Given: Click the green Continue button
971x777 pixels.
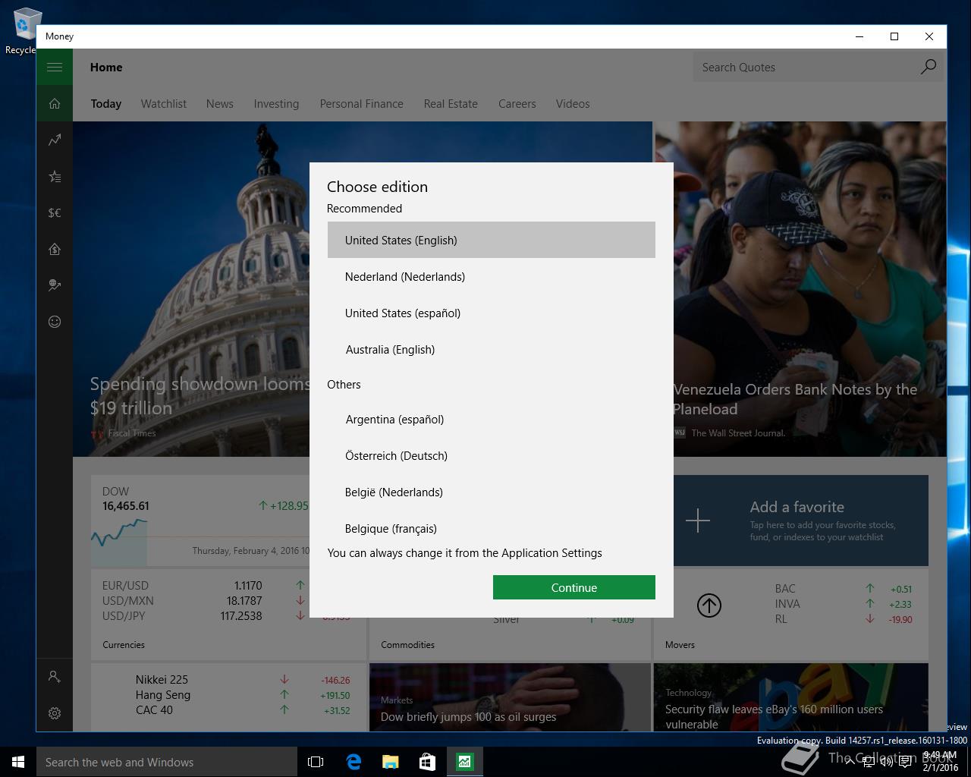Looking at the screenshot, I should 574,587.
